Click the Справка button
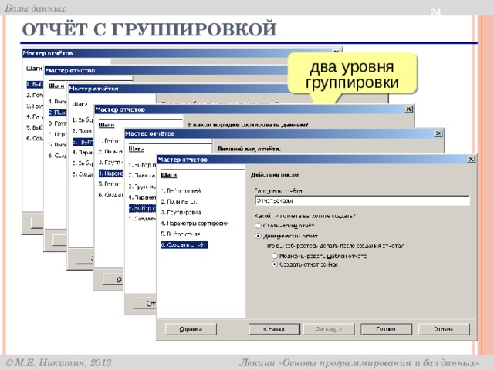 [191, 329]
